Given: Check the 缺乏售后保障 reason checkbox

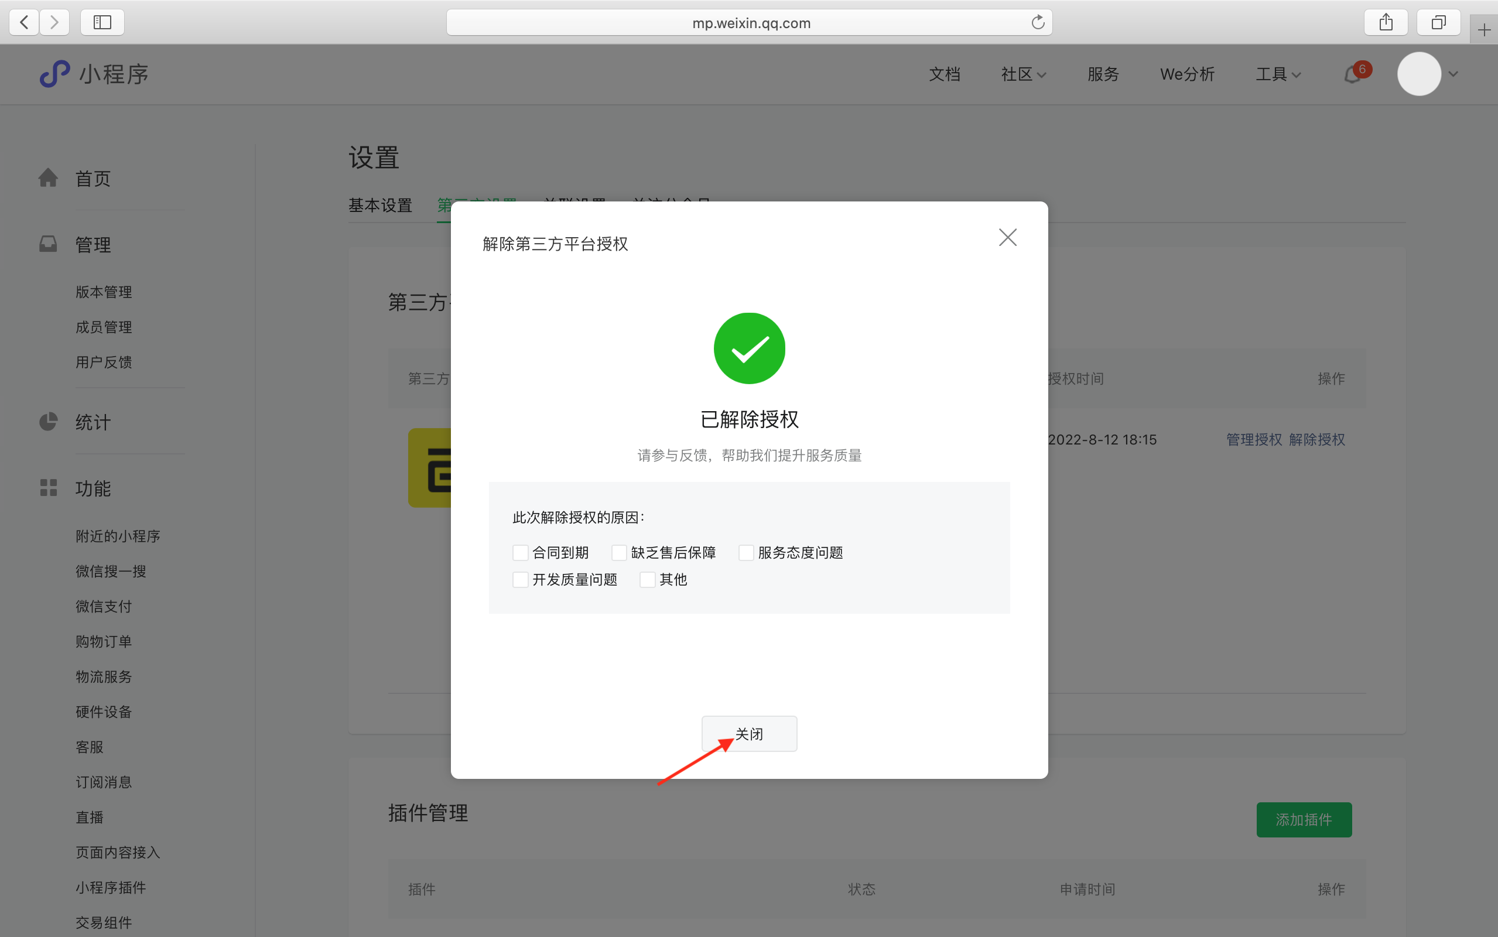Looking at the screenshot, I should coord(619,552).
